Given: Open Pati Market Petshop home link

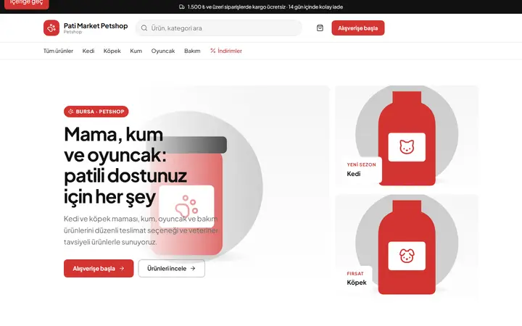Looking at the screenshot, I should pos(86,28).
